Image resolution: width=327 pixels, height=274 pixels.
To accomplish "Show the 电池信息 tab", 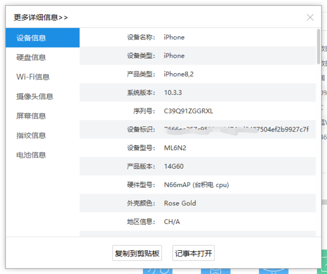I will (x=43, y=155).
